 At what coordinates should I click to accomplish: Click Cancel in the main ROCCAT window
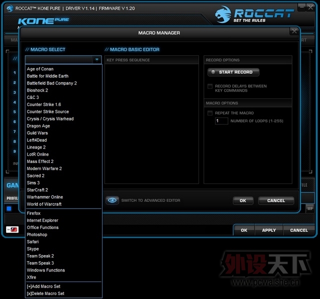pos(299,230)
